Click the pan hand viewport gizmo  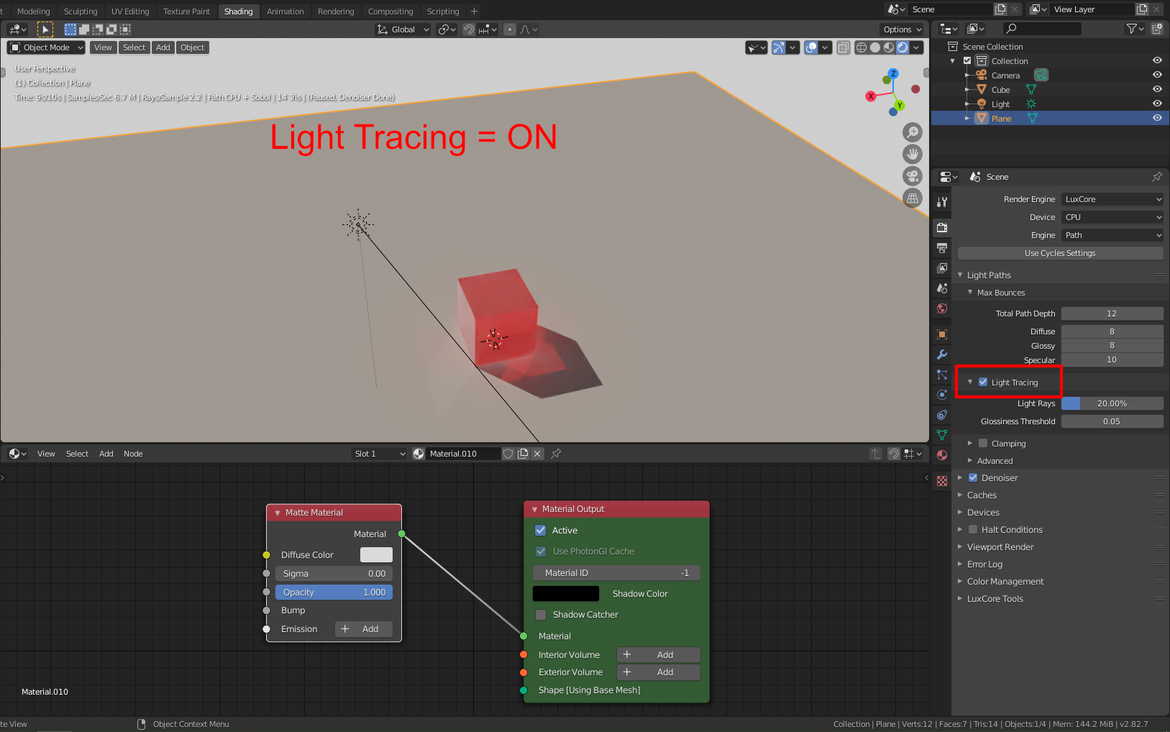[x=913, y=154]
